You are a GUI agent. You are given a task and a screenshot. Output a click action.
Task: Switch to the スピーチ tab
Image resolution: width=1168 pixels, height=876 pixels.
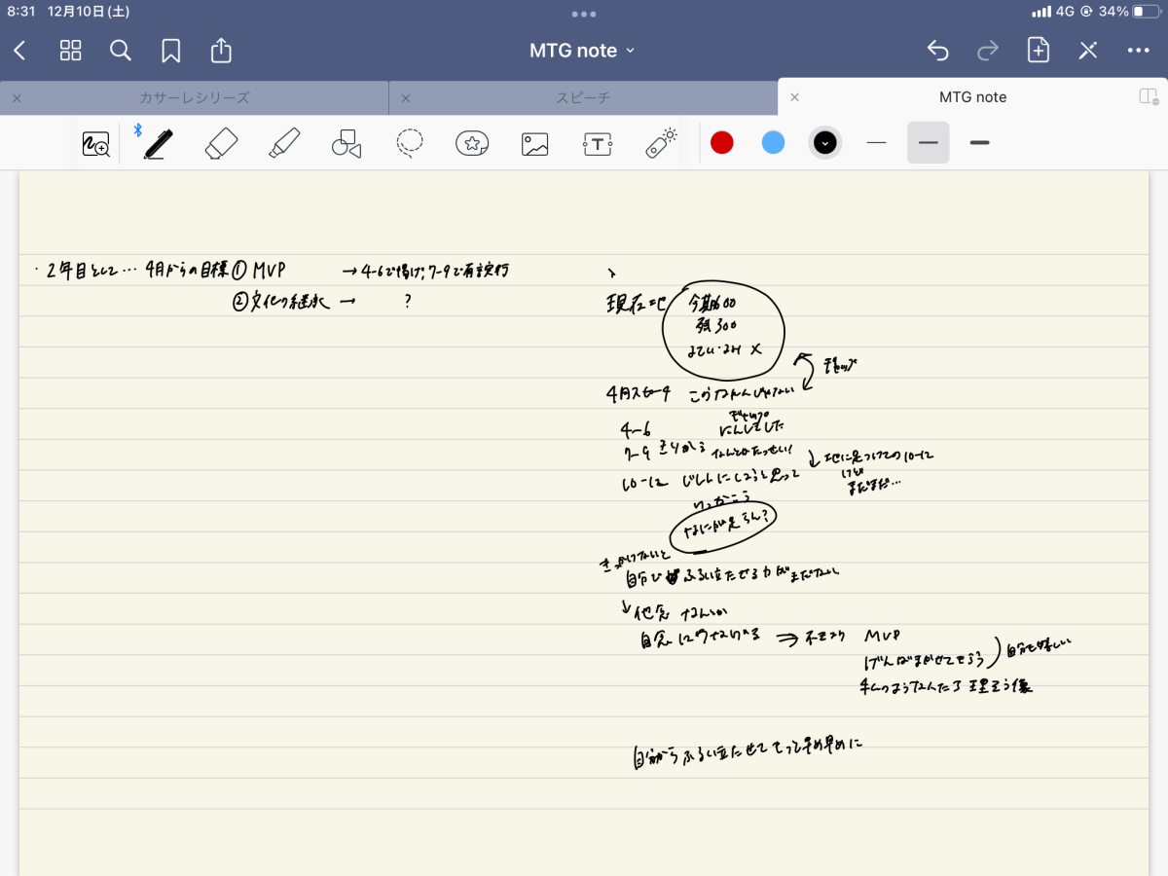[582, 97]
